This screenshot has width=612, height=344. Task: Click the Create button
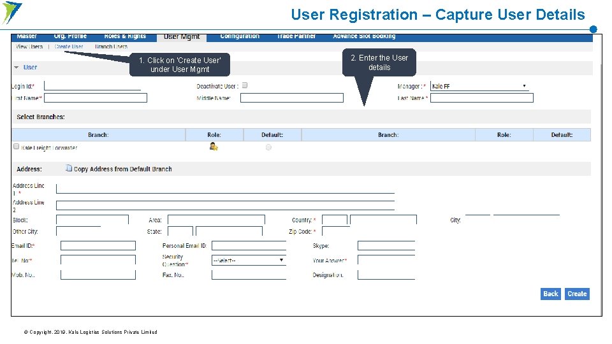click(x=577, y=294)
